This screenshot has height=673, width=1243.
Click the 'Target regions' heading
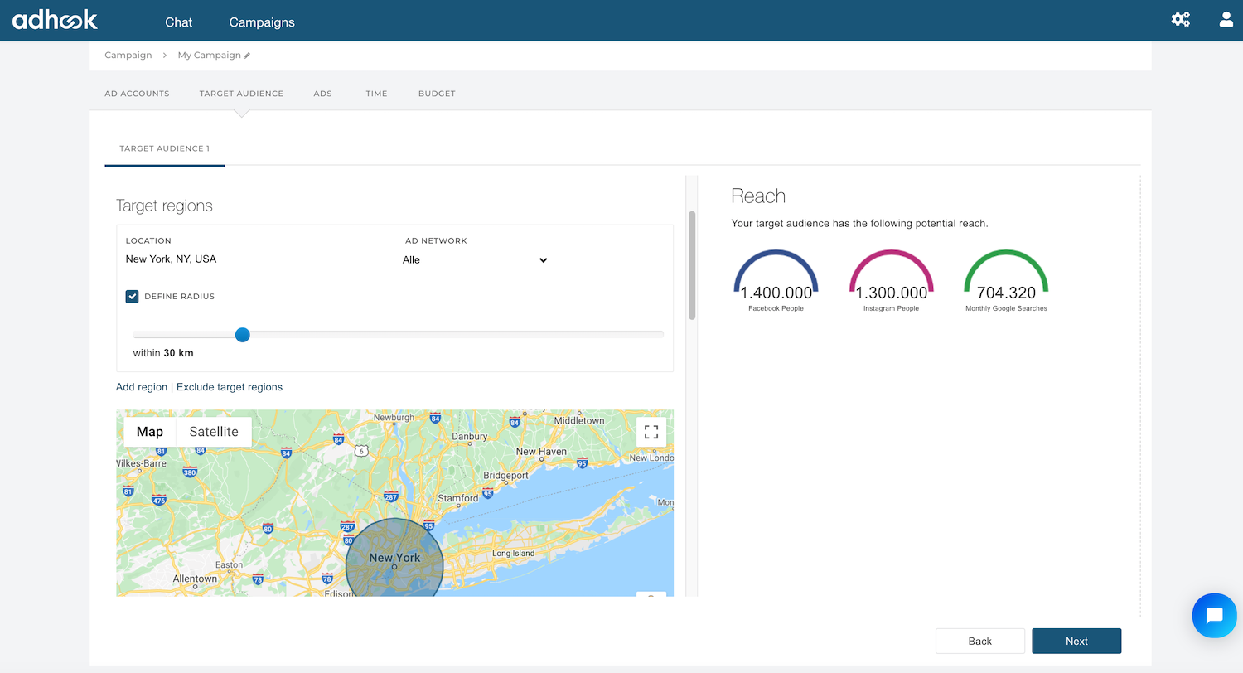tap(164, 206)
